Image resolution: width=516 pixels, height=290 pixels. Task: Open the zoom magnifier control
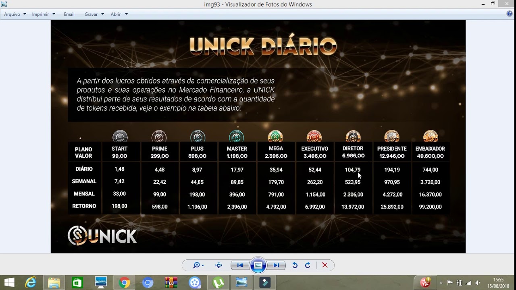[198, 265]
